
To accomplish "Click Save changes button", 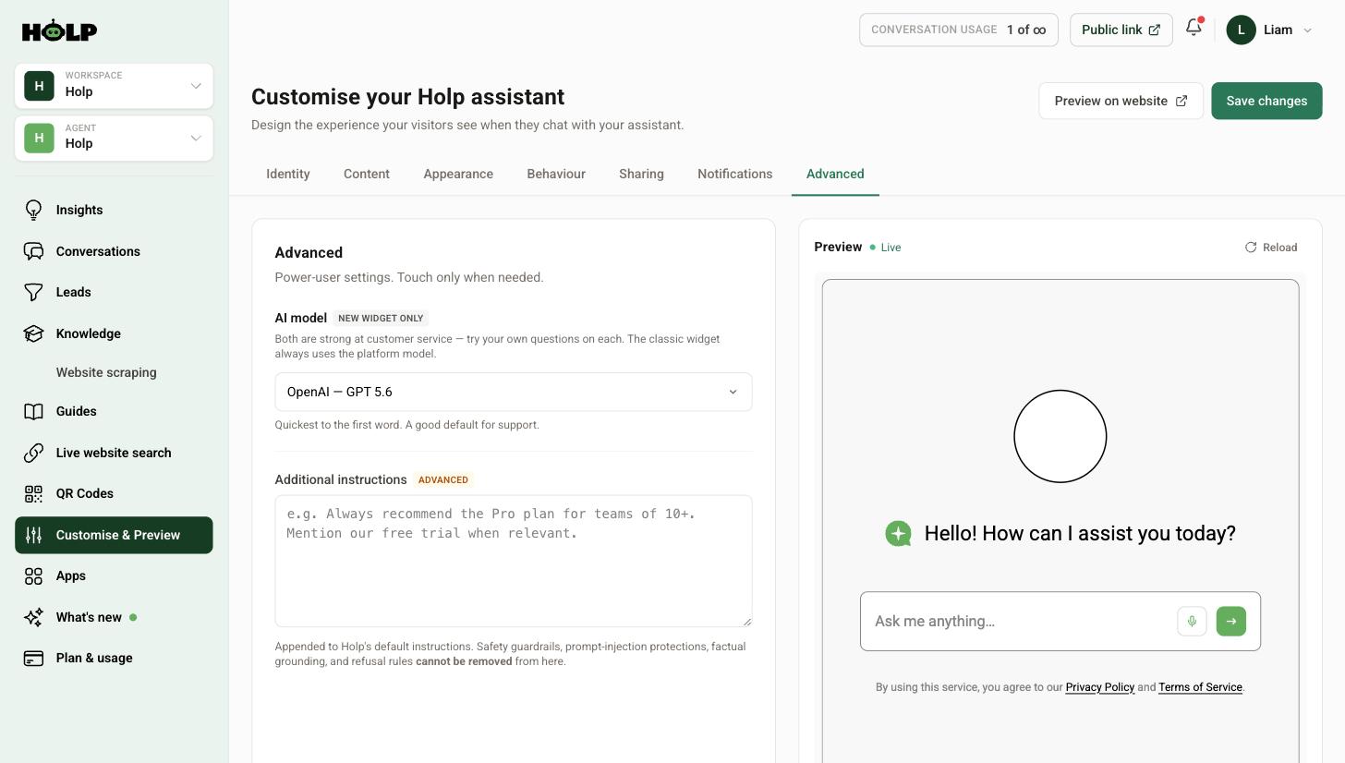I will coord(1266,101).
